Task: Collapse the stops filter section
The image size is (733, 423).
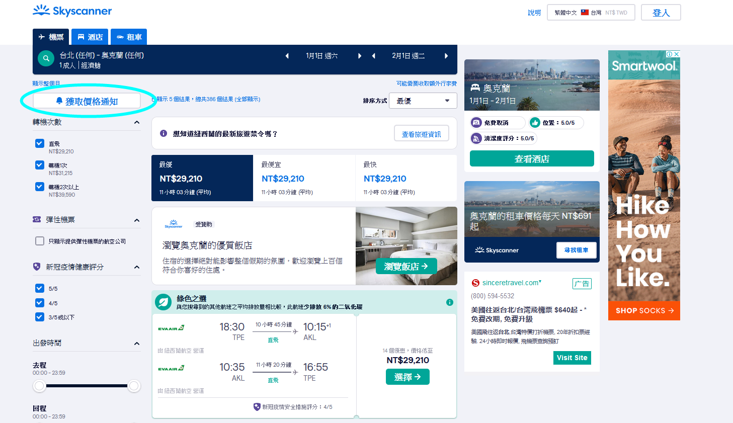Action: point(137,122)
